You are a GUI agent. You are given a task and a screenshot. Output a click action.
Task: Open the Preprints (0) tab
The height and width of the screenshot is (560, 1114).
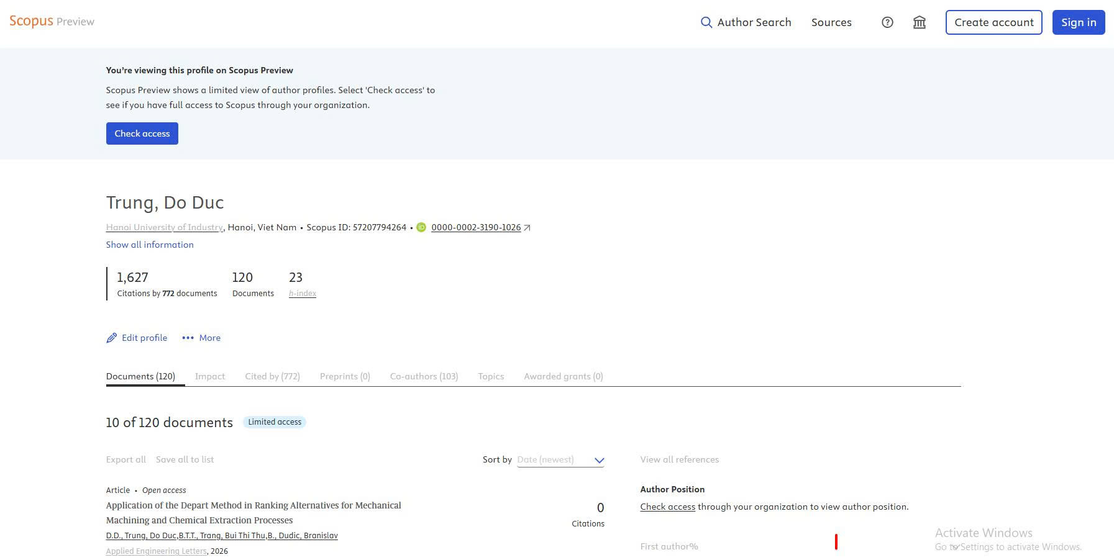click(345, 376)
